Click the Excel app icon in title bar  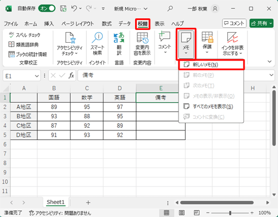tap(8, 9)
